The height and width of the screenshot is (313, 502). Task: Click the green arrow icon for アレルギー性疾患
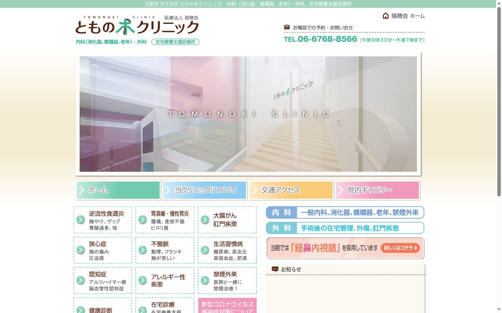tap(143, 280)
